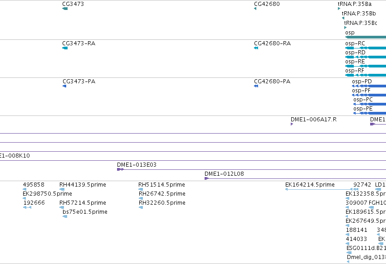Click the DME1-012L08 label
Image resolution: width=386 pixels, height=264 pixels.
click(224, 174)
